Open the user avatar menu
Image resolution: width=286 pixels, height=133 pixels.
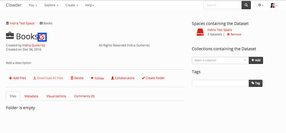[274, 5]
